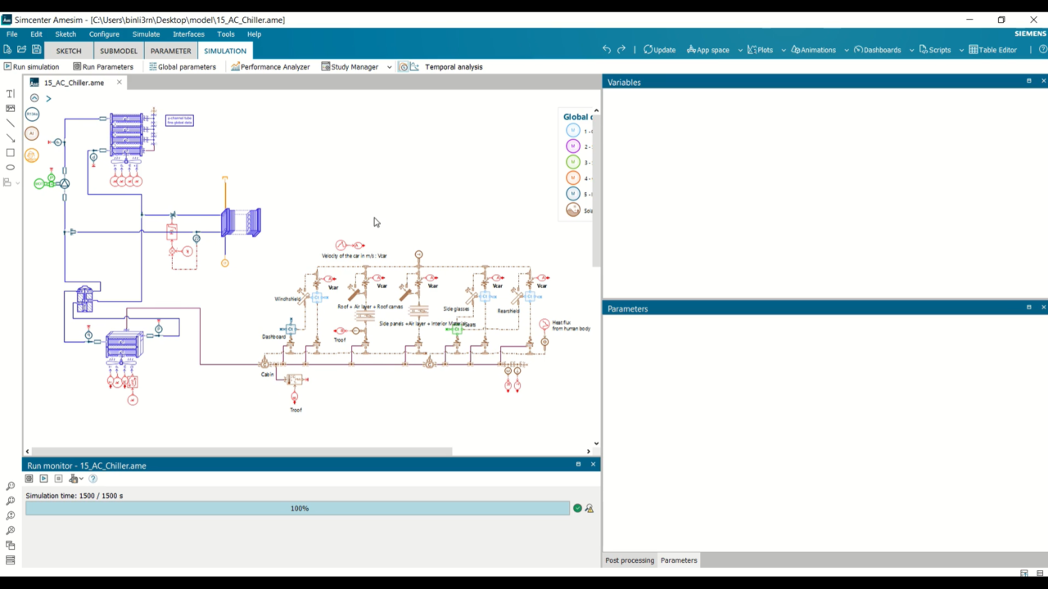Viewport: 1048px width, 589px height.
Task: Select the Image insert tool
Action: (x=11, y=109)
